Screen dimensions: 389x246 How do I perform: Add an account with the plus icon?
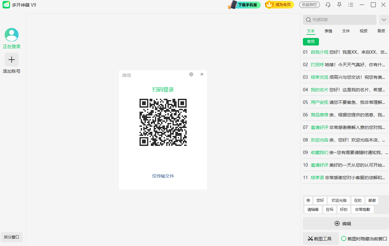click(x=12, y=60)
